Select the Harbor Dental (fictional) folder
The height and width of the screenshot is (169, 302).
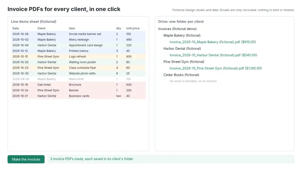(182, 49)
